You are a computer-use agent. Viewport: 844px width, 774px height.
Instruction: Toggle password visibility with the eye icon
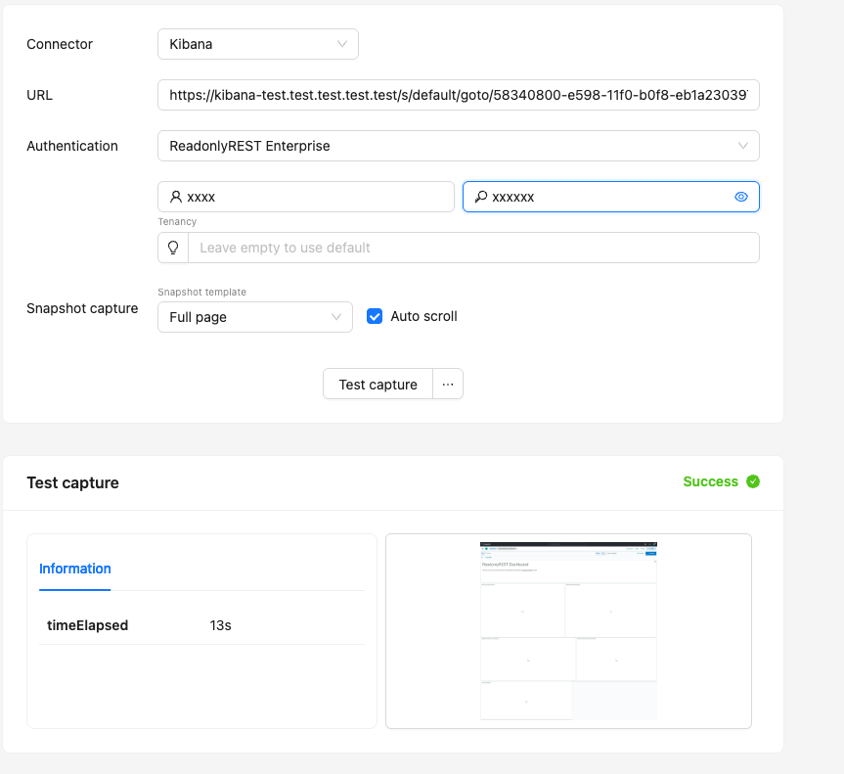pos(741,197)
